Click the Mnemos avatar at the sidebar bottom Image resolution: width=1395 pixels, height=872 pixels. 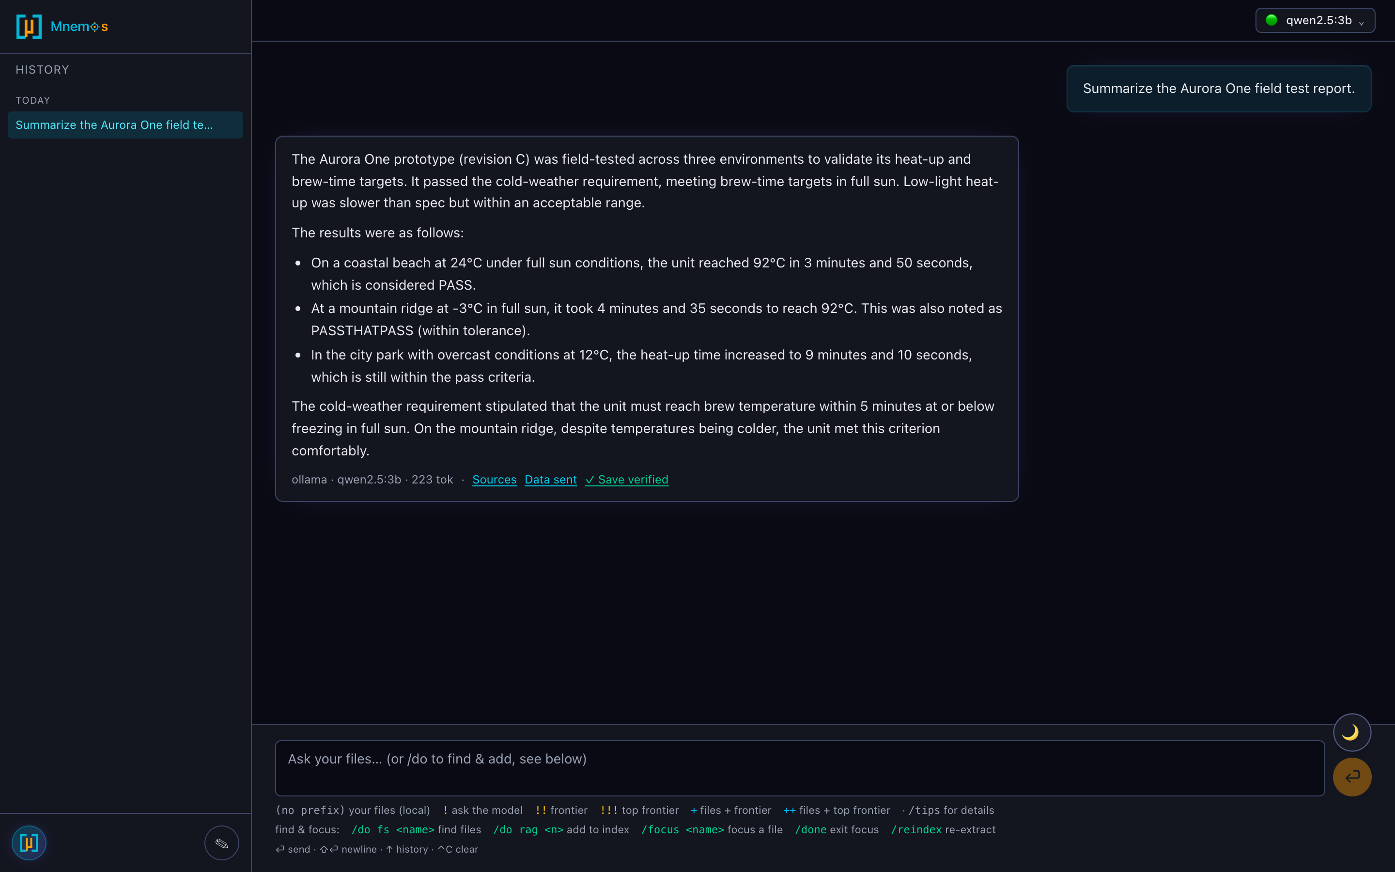click(29, 842)
